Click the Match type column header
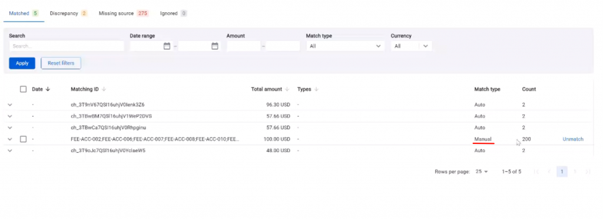The image size is (603, 219). [487, 89]
